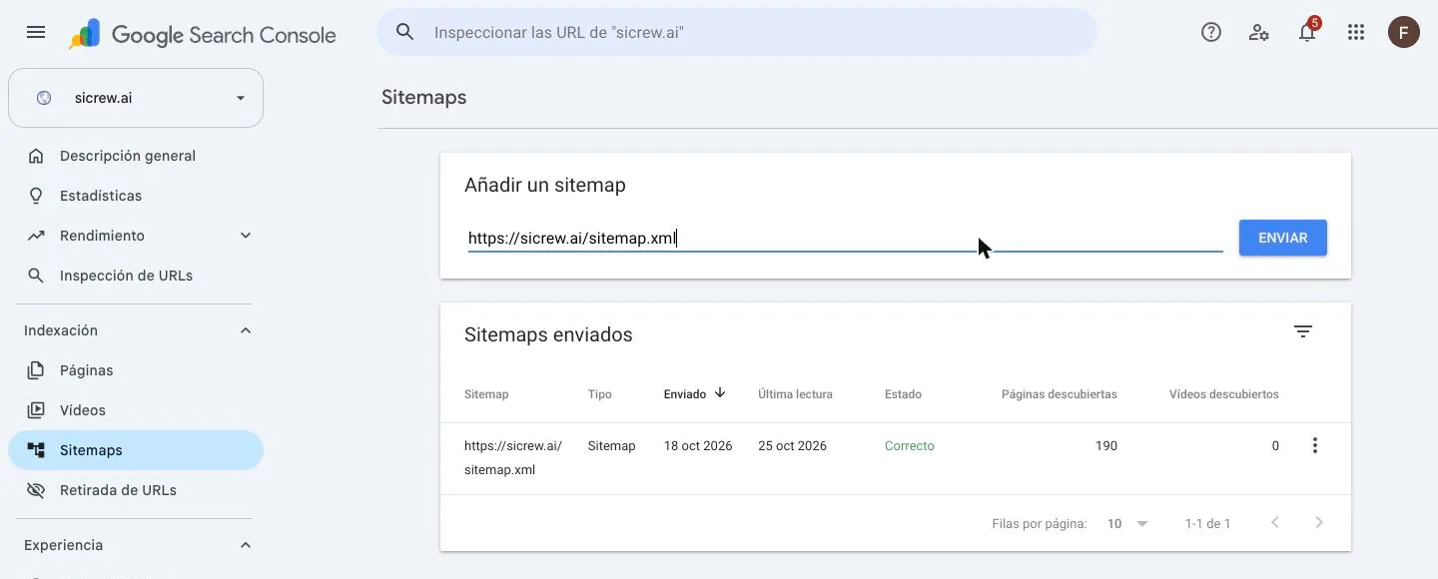Screen dimensions: 1438x579
Task: Collapse the Indexación section
Action: tap(246, 330)
